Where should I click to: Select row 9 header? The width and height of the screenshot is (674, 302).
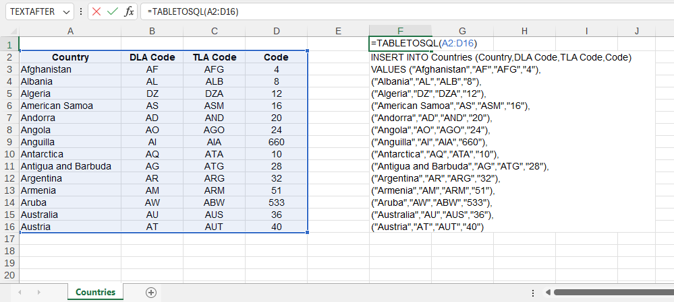click(x=9, y=142)
